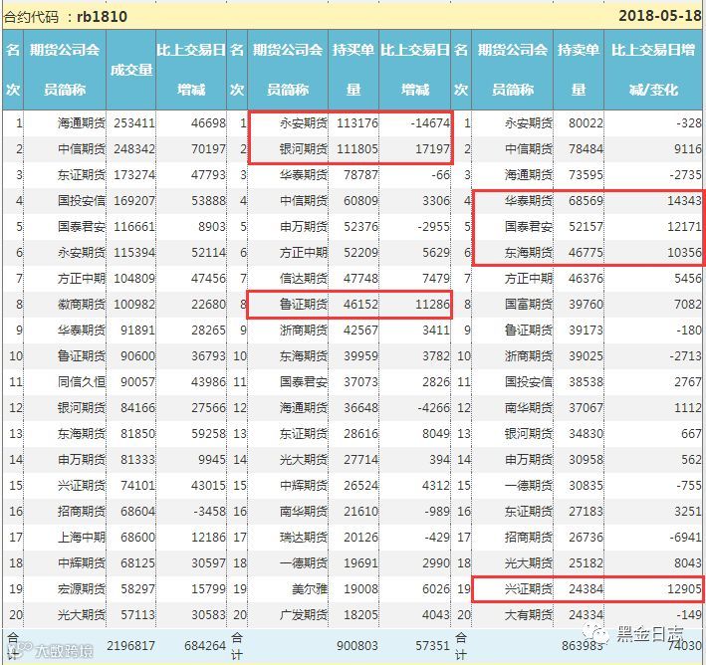Click the short change value 12905
Viewport: 706px width, 665px height.
[x=684, y=589]
